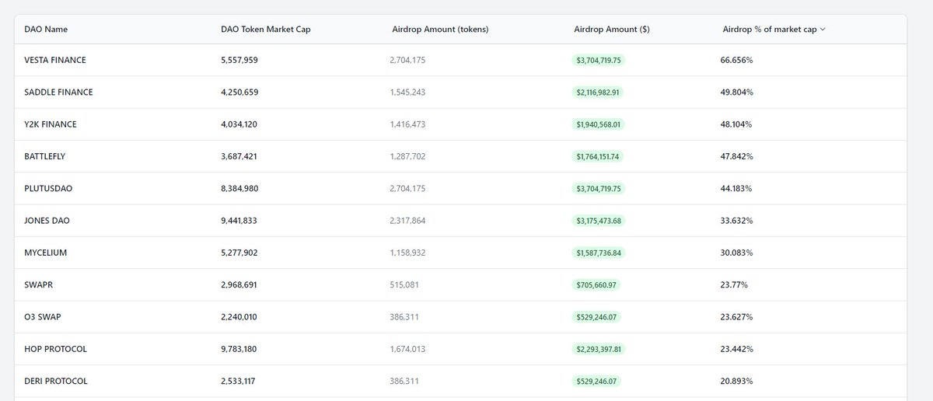Click the $3,175,473.68 badge
The height and width of the screenshot is (401, 933).
(x=597, y=221)
